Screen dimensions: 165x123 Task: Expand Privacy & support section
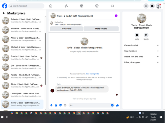142,62
